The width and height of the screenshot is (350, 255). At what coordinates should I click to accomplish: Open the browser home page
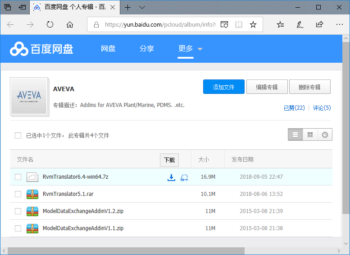pyautogui.click(x=70, y=24)
